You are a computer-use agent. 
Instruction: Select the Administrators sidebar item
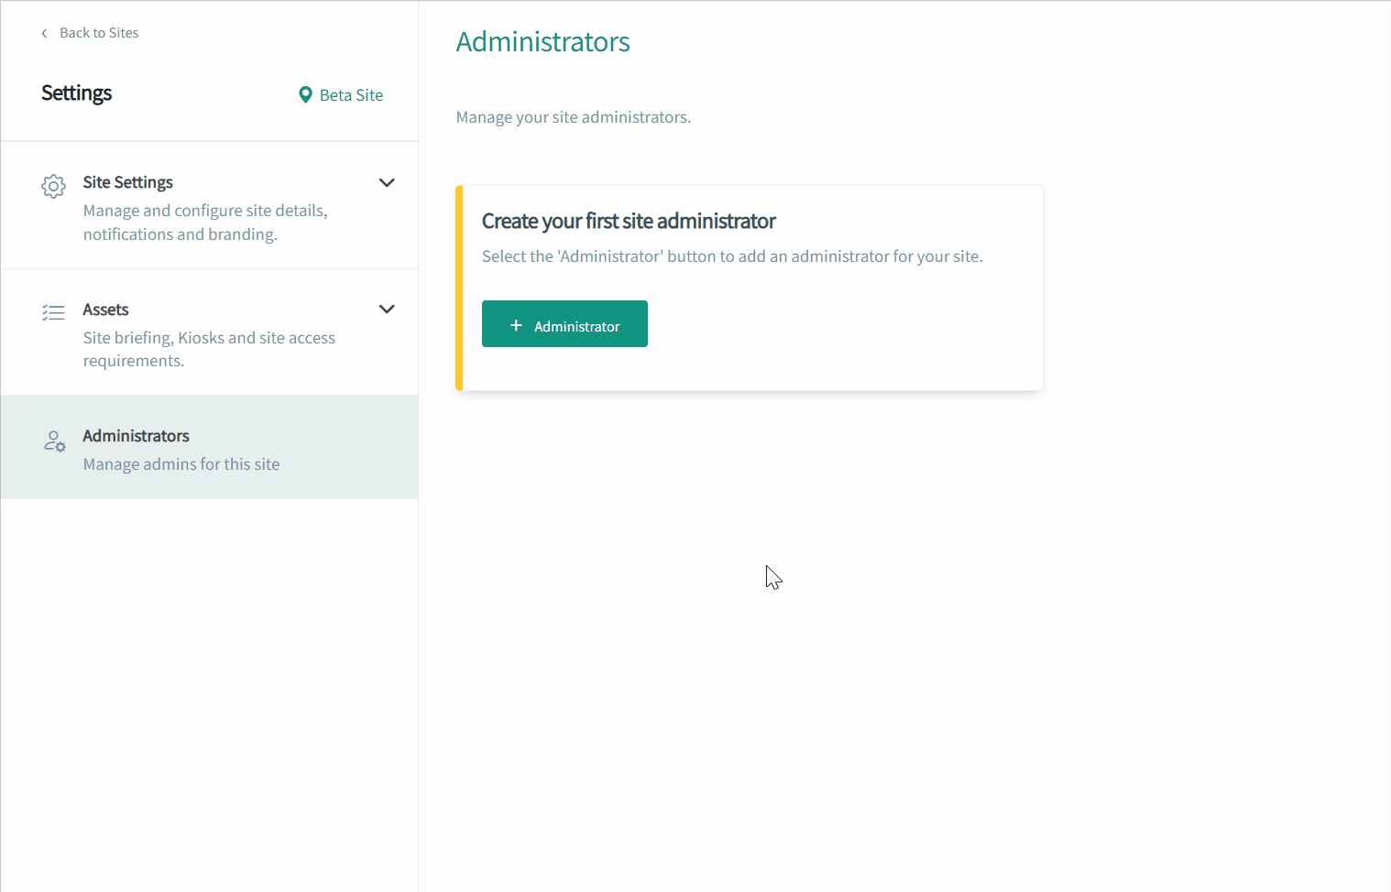[210, 447]
